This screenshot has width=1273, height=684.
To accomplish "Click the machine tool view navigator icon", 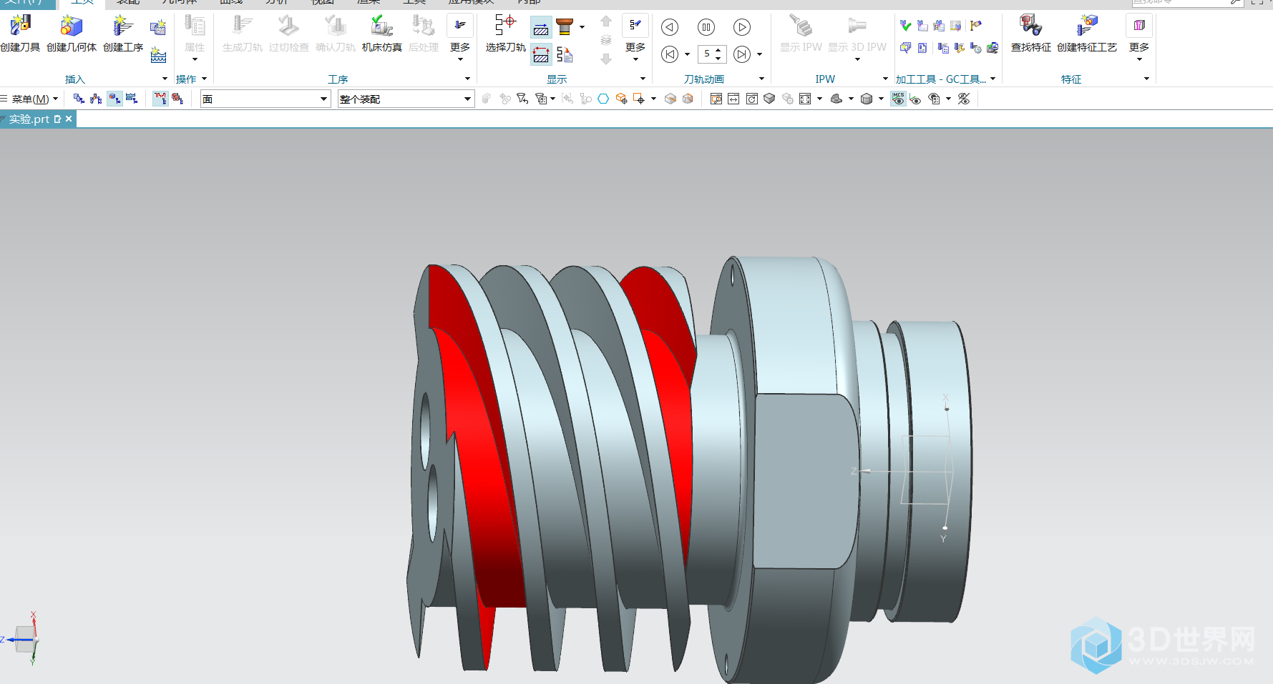I will click(96, 99).
